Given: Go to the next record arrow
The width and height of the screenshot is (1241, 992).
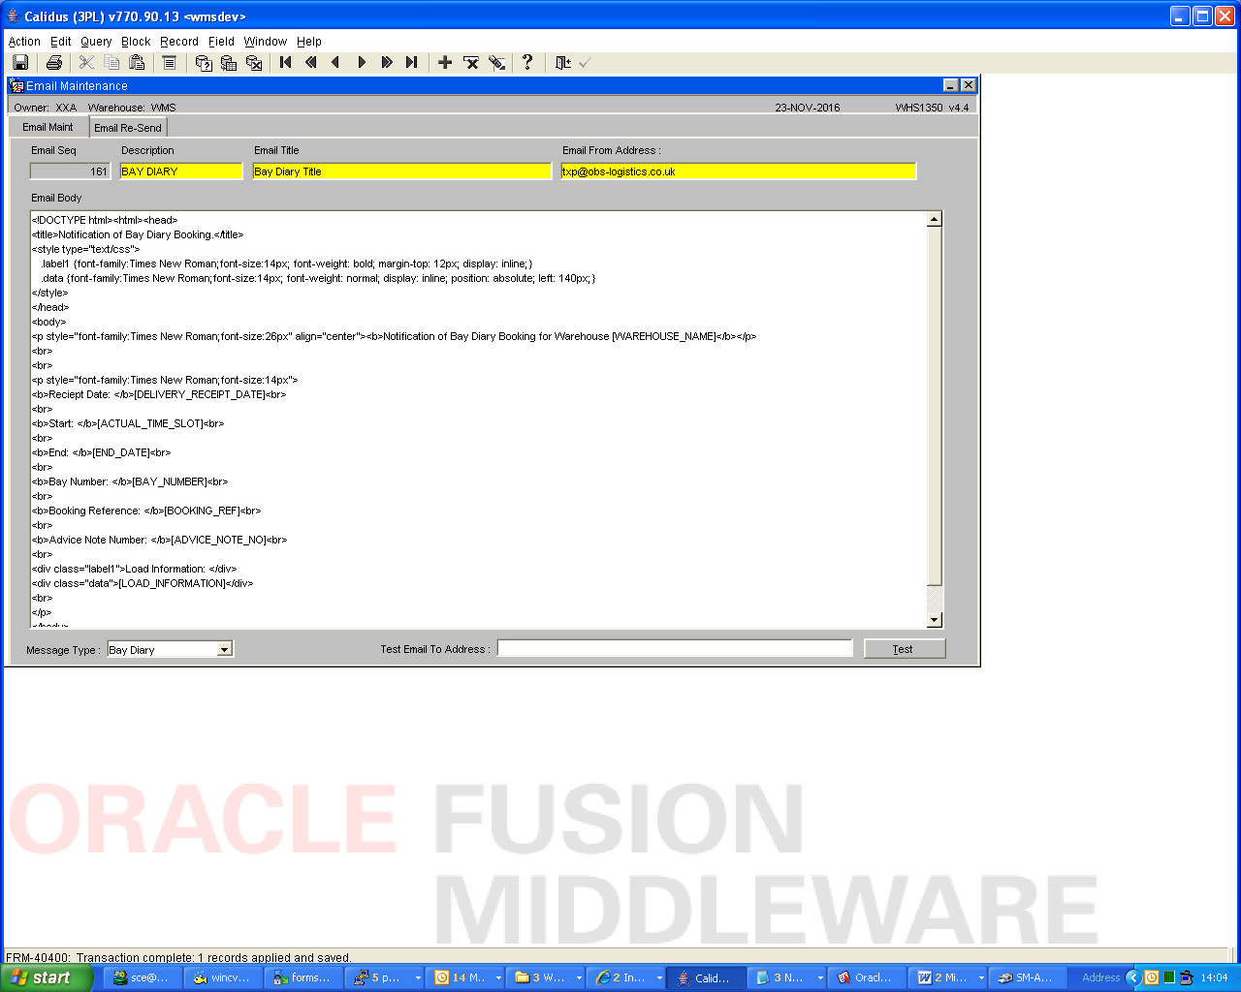Looking at the screenshot, I should (362, 62).
